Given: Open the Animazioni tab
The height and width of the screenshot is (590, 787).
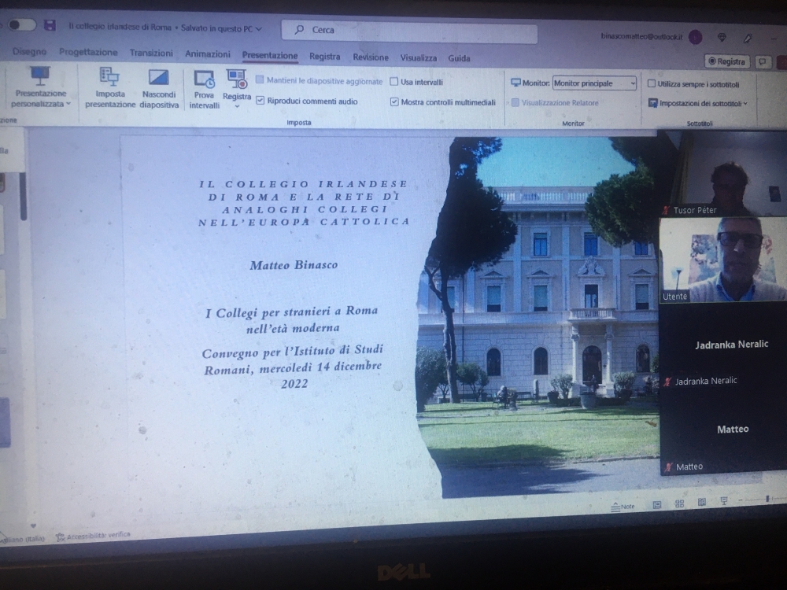Looking at the screenshot, I should (207, 53).
